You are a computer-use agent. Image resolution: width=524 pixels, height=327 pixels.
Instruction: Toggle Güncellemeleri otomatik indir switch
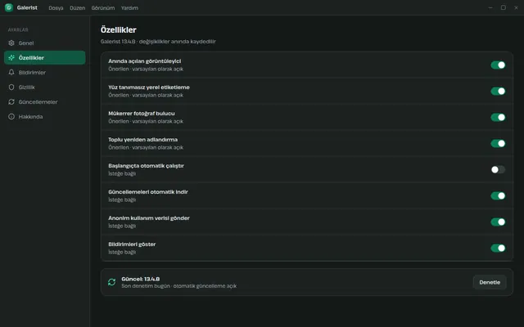498,196
